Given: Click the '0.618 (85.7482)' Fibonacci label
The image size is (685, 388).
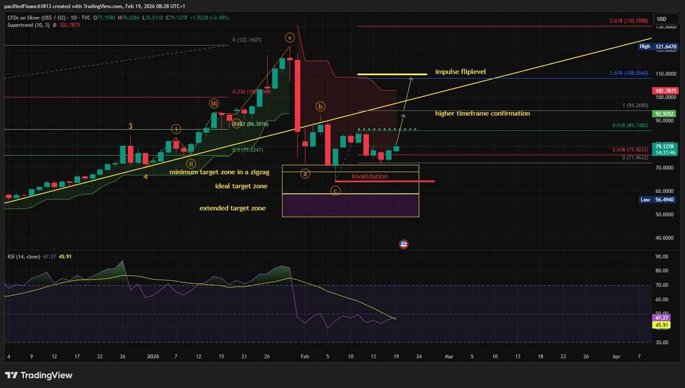Looking at the screenshot, I should coord(630,125).
